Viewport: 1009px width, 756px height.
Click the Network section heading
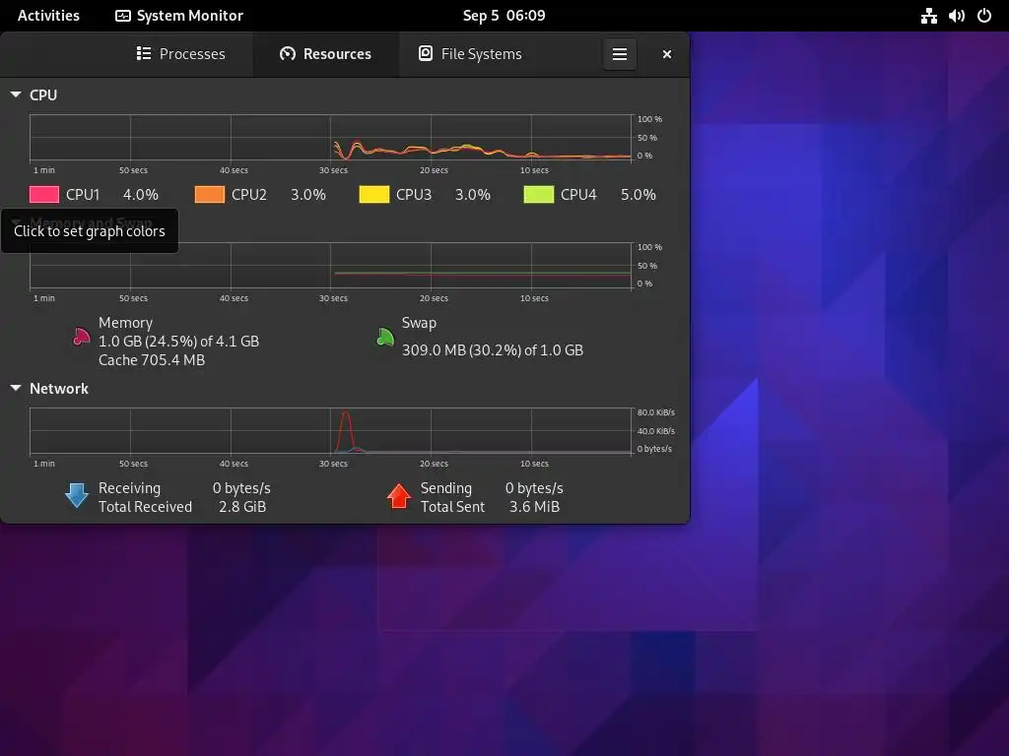tap(59, 388)
